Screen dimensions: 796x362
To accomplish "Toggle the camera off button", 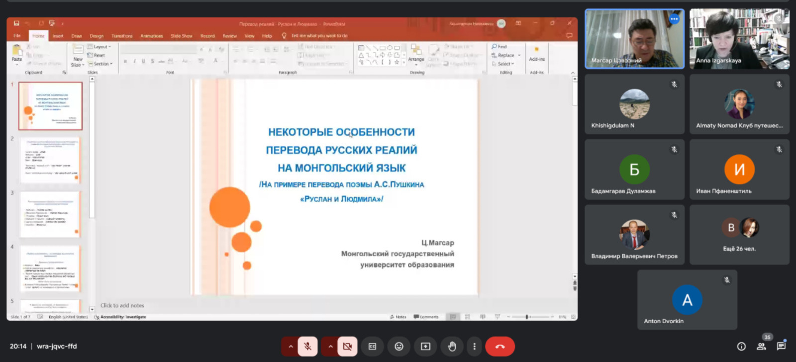I will coord(347,347).
